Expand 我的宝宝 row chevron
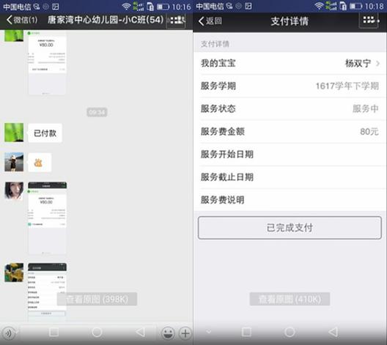 pos(377,64)
